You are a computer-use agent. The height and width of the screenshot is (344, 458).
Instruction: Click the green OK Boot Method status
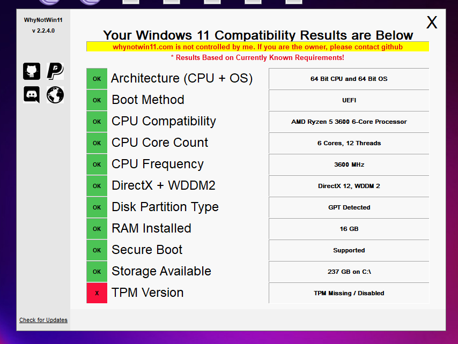tap(97, 100)
